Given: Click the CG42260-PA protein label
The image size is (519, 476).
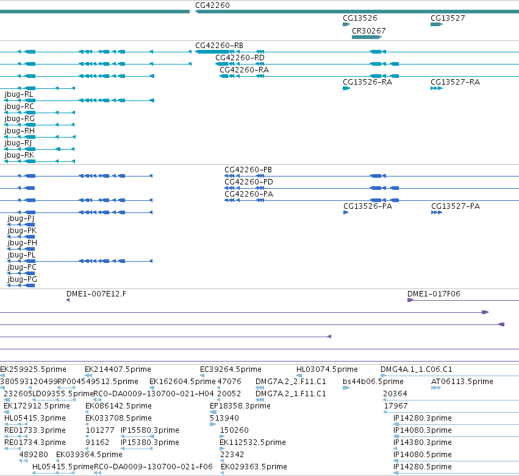Looking at the screenshot, I should (x=249, y=194).
